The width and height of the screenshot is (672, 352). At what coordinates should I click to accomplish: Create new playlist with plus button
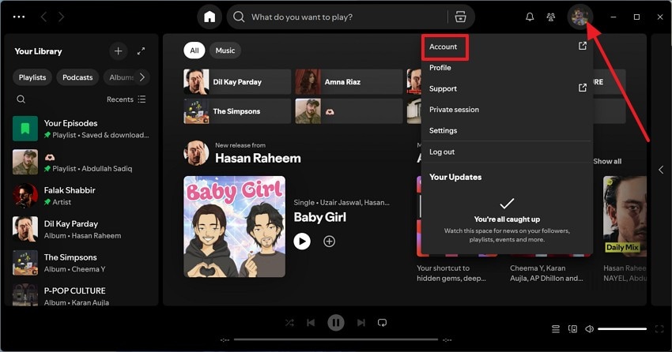[x=118, y=51]
